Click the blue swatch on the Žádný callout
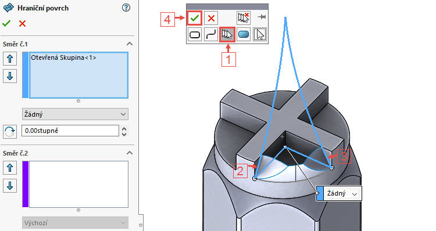 [x=320, y=193]
